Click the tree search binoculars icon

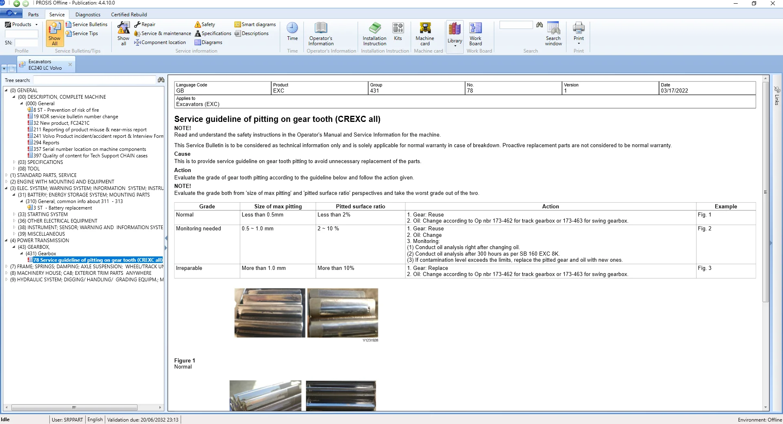(x=161, y=80)
